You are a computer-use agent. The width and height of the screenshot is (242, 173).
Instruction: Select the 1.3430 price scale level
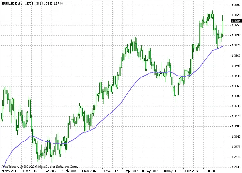[x=236, y=76]
